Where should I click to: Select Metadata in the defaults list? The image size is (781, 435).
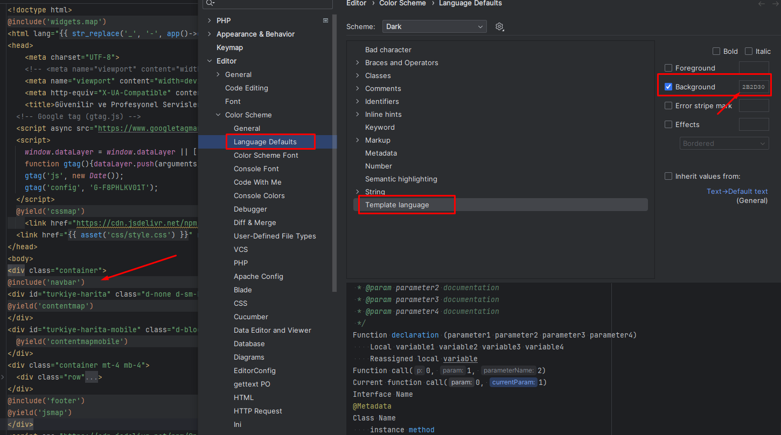click(x=381, y=153)
